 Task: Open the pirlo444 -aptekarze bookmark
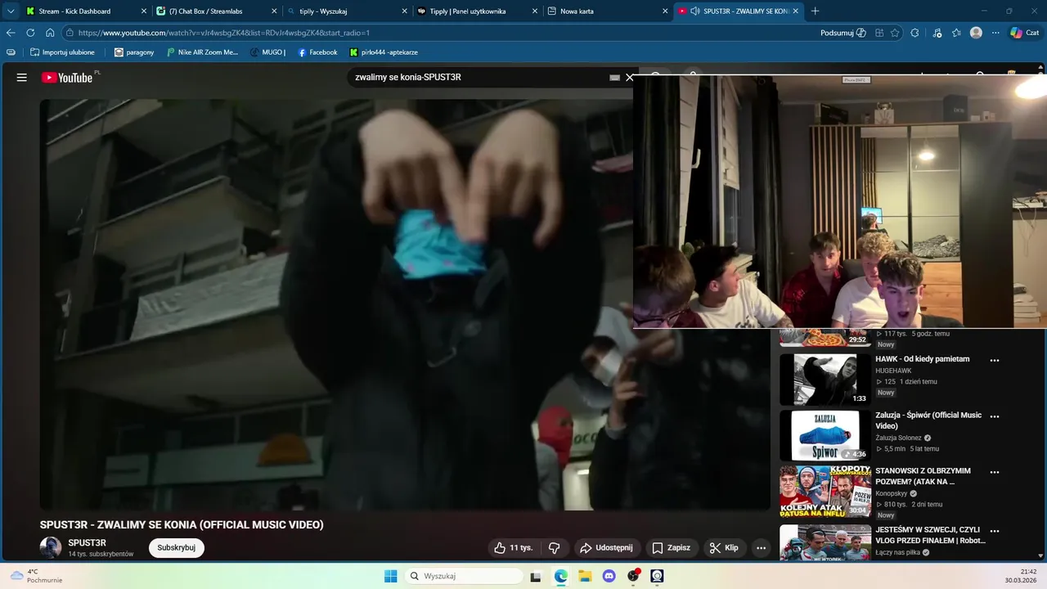click(x=384, y=52)
